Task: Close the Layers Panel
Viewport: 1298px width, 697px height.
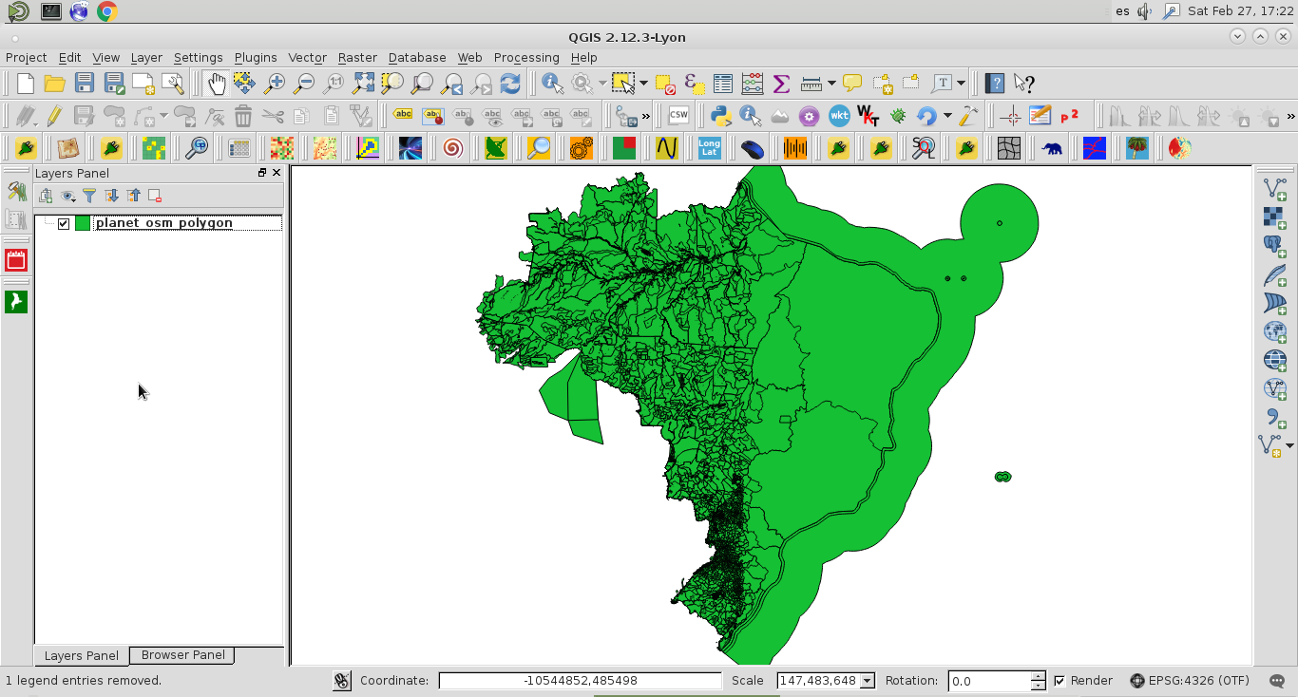Action: tap(277, 173)
